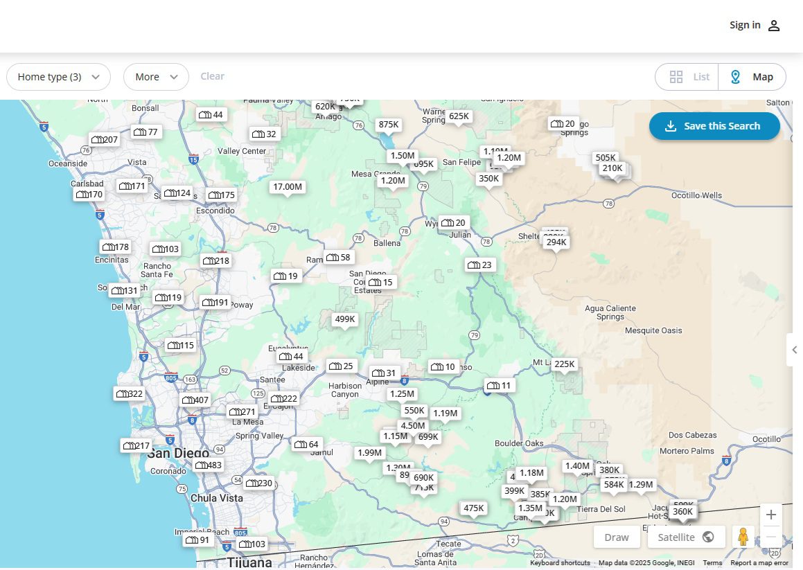The height and width of the screenshot is (570, 803).
Task: Select the 1.99M price marker
Action: point(370,453)
